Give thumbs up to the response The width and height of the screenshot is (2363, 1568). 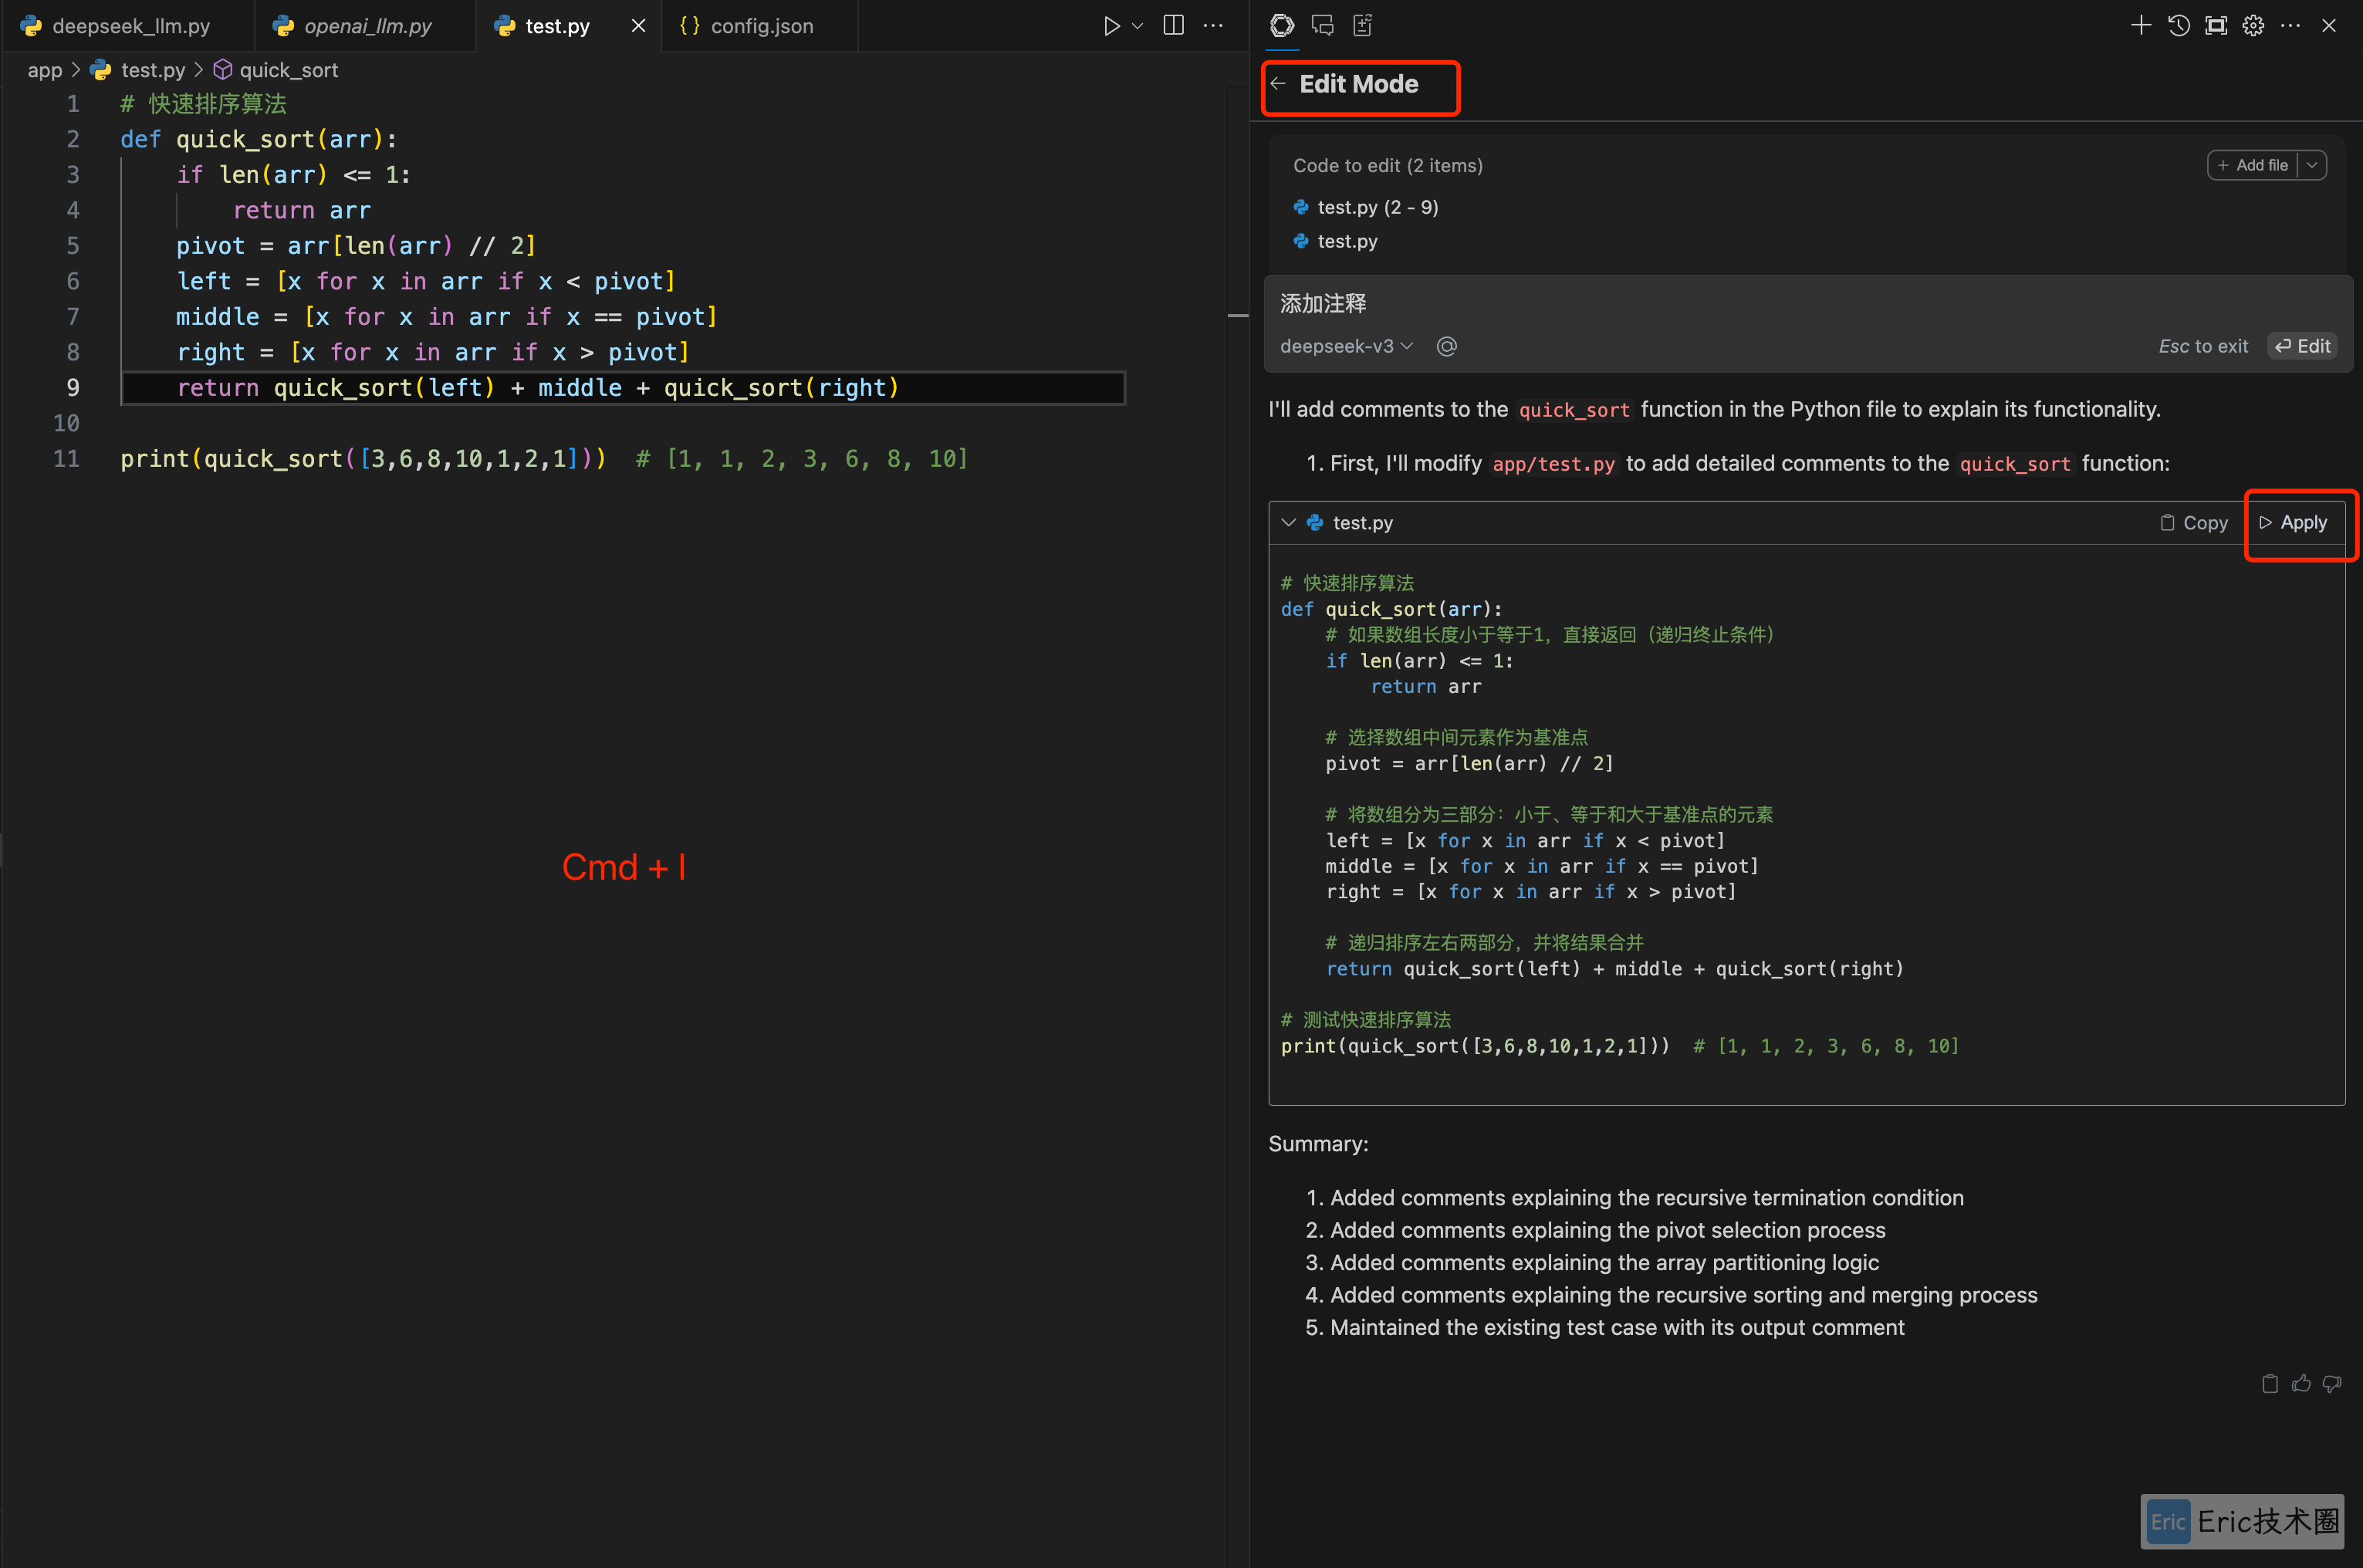(x=2301, y=1384)
